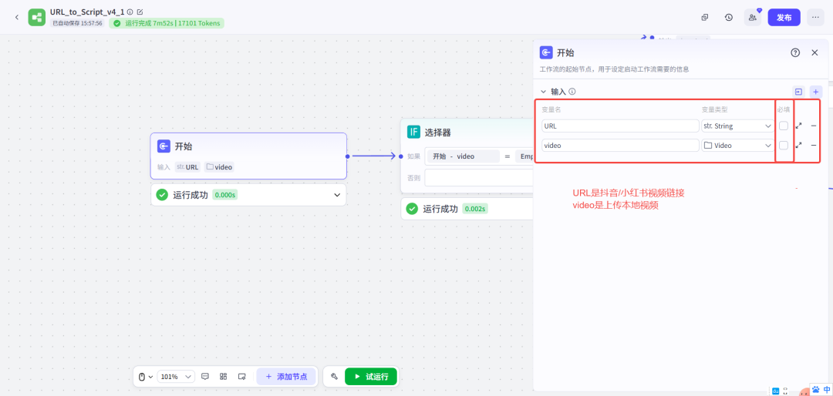Screen dimensions: 833x396
Task: Open the version history clock icon
Action: (729, 18)
